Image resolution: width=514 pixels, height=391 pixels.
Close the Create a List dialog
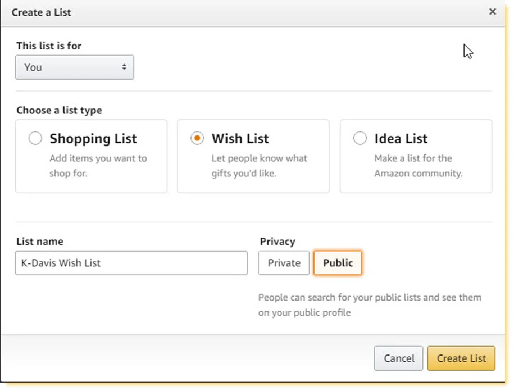[x=492, y=12]
